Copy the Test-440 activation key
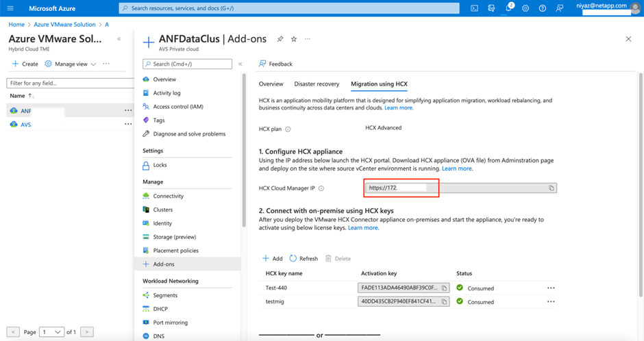This screenshot has width=644, height=341. point(444,288)
